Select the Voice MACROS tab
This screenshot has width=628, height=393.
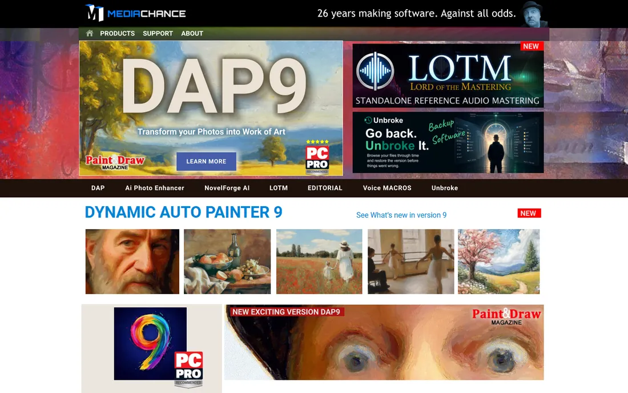click(x=387, y=188)
